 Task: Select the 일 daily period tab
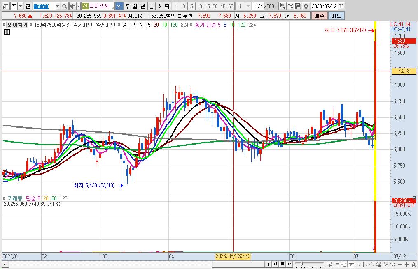pos(119,6)
